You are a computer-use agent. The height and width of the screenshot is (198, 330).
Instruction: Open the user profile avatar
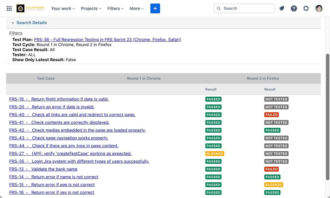click(319, 8)
